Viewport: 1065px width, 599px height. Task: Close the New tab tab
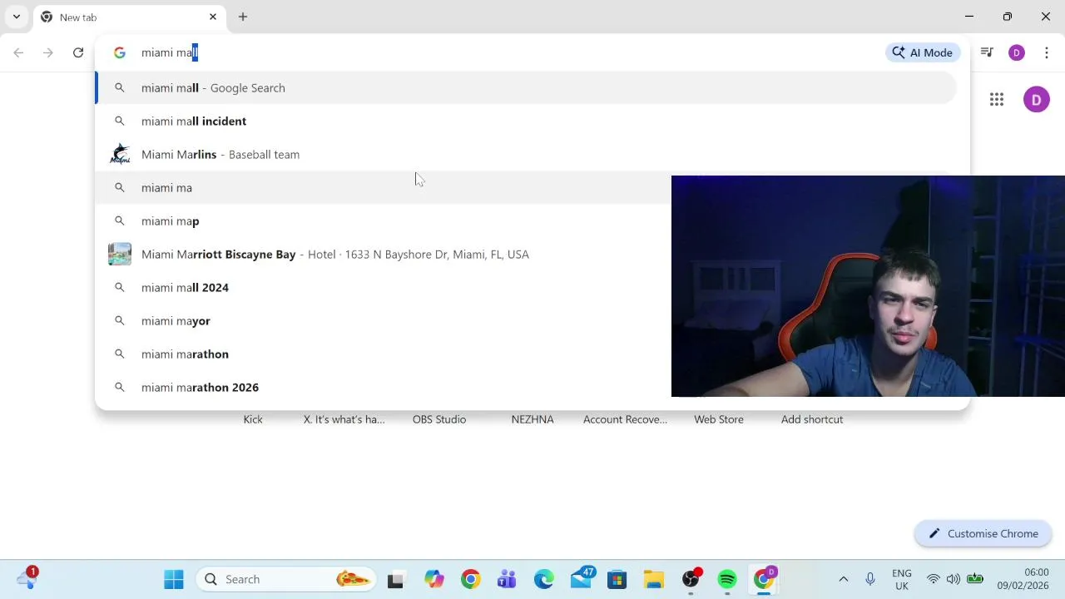click(x=213, y=17)
